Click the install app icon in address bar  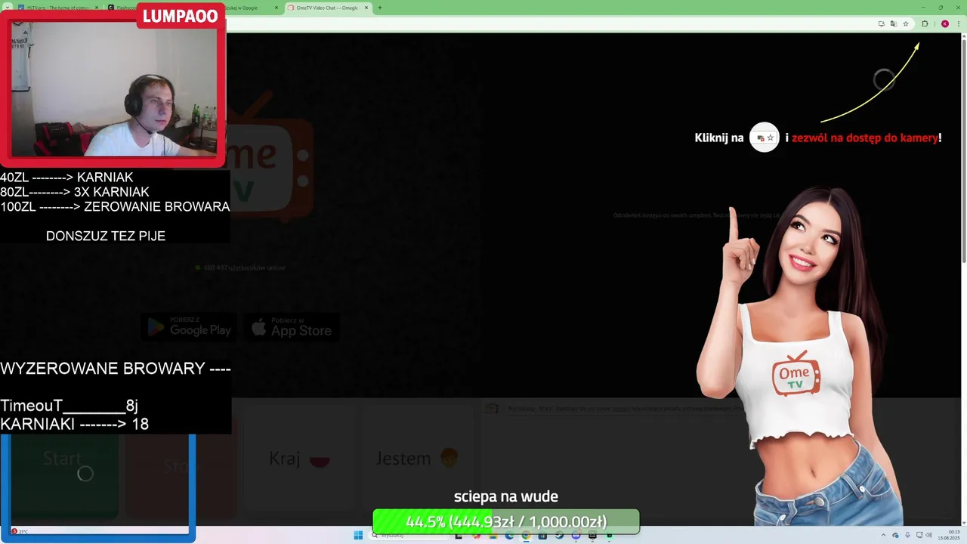point(881,23)
